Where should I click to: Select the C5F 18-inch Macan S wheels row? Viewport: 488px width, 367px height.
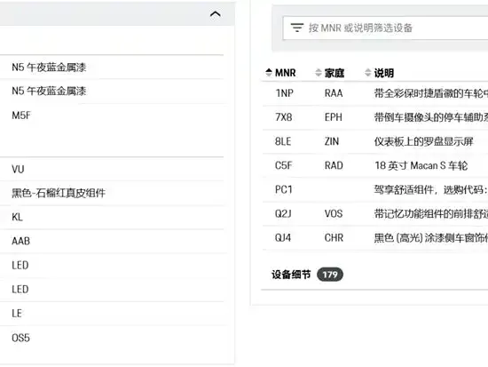(x=375, y=165)
